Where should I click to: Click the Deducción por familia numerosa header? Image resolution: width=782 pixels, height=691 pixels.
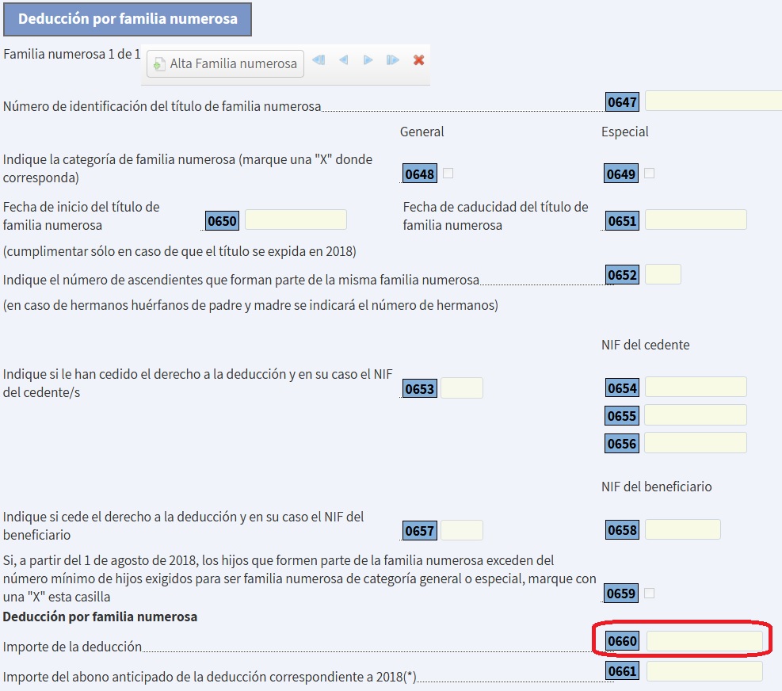[128, 19]
